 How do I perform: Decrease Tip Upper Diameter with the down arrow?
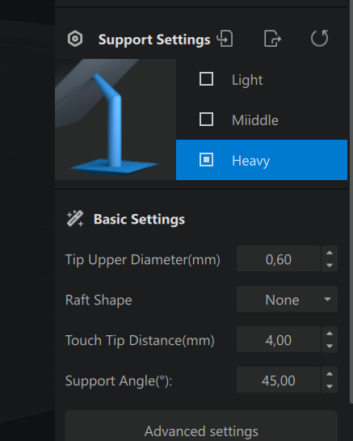click(330, 265)
